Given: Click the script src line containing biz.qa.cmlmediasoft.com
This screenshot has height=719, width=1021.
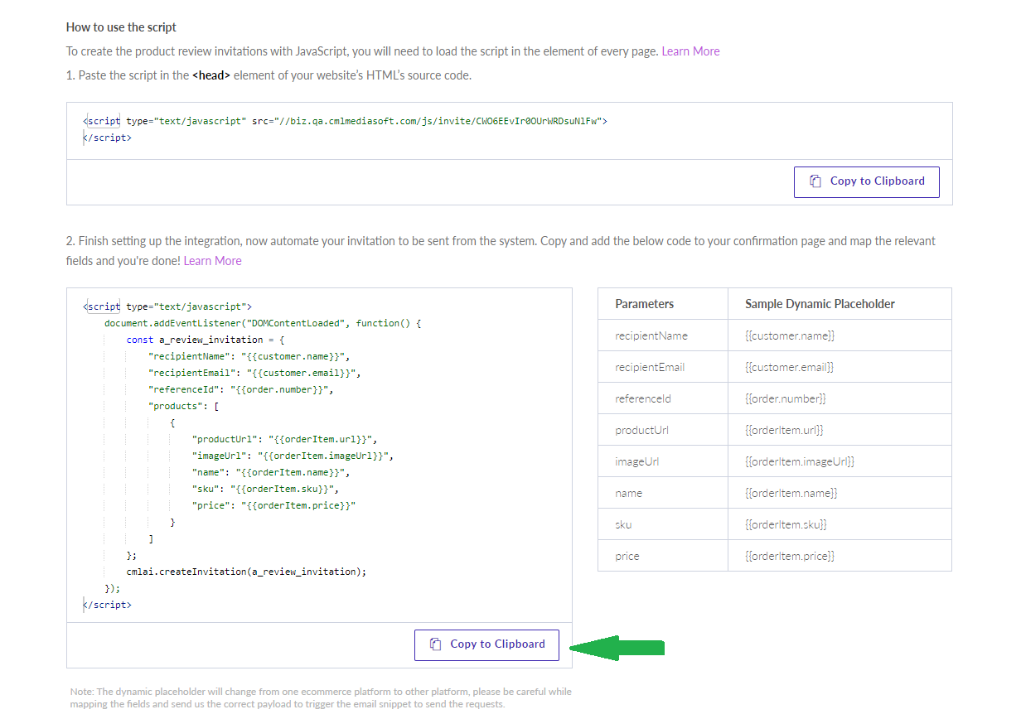Looking at the screenshot, I should 346,121.
